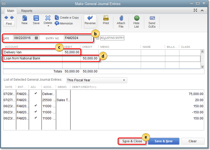Screen dimensions: 210x150
Task: Select the Main tab
Action: [x=11, y=11]
